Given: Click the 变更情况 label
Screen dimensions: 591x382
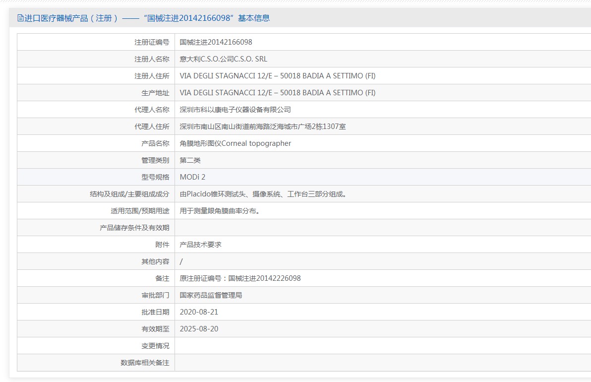Looking at the screenshot, I should (x=155, y=346).
